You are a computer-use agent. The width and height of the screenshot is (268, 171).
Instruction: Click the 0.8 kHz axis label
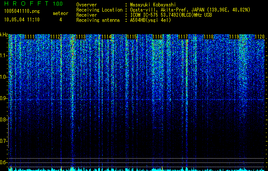click(3, 120)
